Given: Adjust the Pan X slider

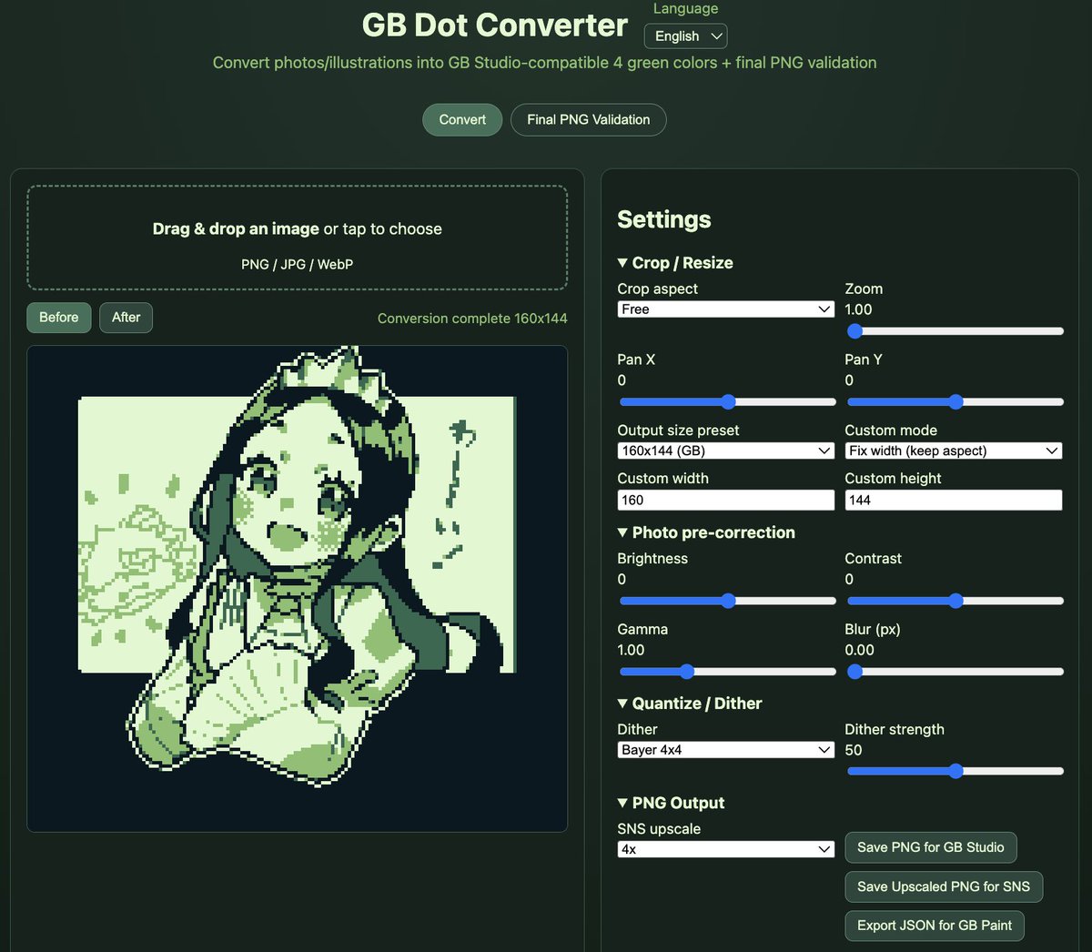Looking at the screenshot, I should [x=727, y=401].
